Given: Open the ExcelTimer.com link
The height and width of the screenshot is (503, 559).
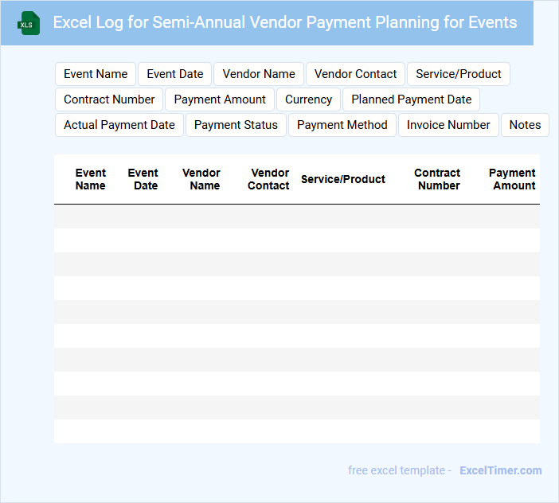Looking at the screenshot, I should click(x=500, y=470).
